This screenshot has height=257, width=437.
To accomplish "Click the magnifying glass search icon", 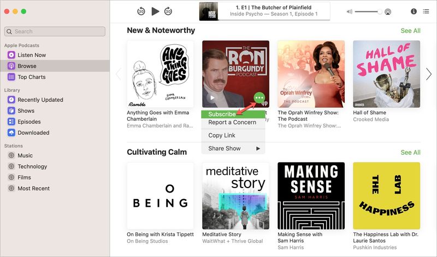I will (x=9, y=32).
